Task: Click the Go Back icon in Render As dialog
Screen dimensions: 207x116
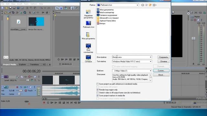Action: tap(143, 5)
